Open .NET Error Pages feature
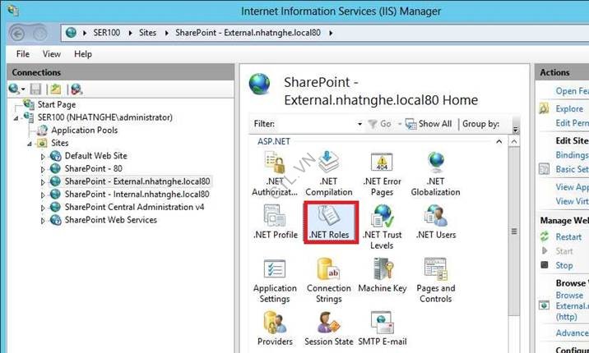 382,174
